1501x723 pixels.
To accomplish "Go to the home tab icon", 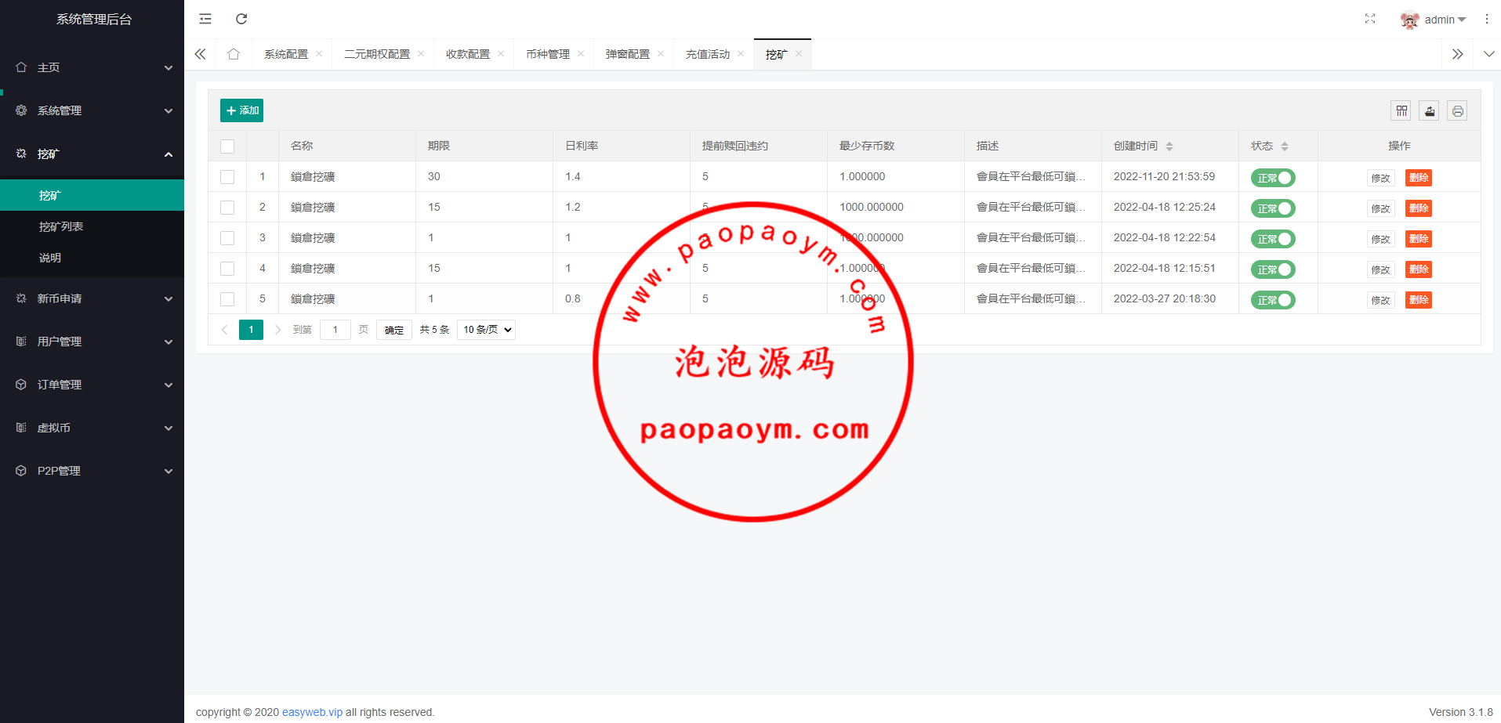I will 234,54.
